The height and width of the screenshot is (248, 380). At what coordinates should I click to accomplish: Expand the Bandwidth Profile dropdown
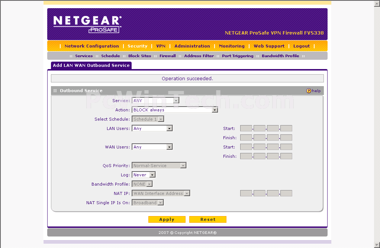click(142, 184)
